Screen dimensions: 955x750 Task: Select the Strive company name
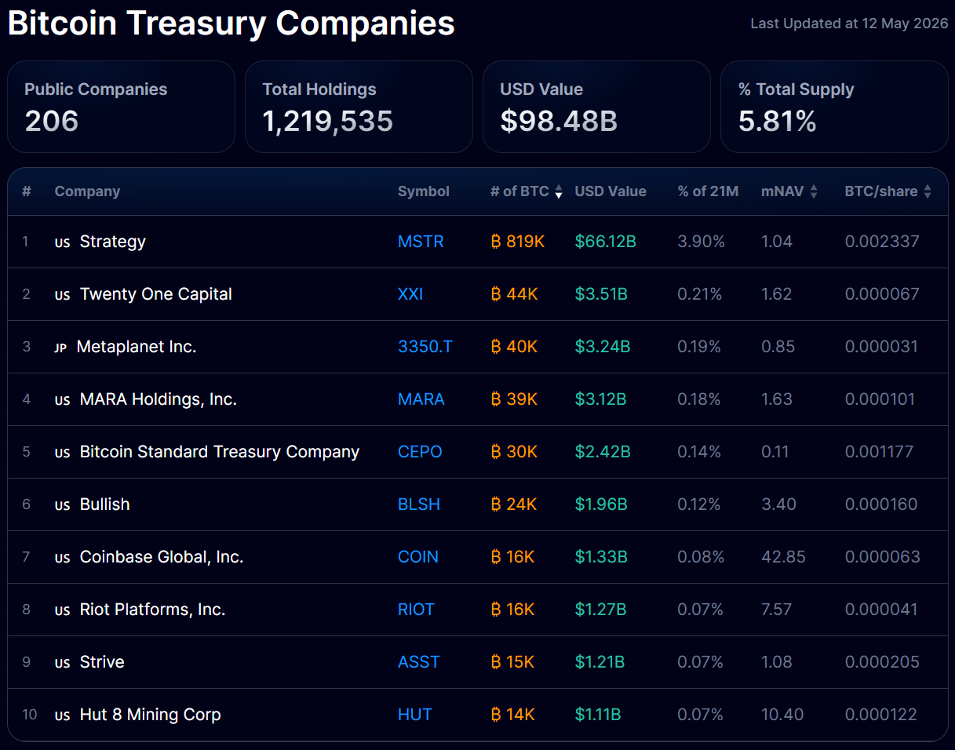tap(102, 662)
